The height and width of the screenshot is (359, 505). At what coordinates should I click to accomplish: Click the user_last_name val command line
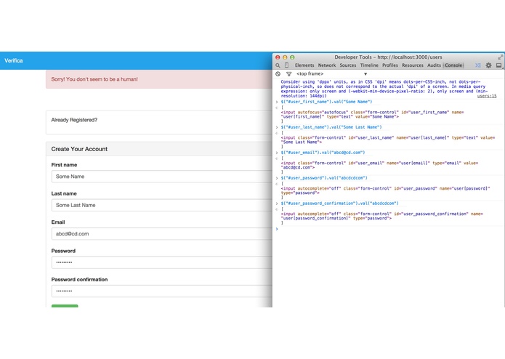331,127
